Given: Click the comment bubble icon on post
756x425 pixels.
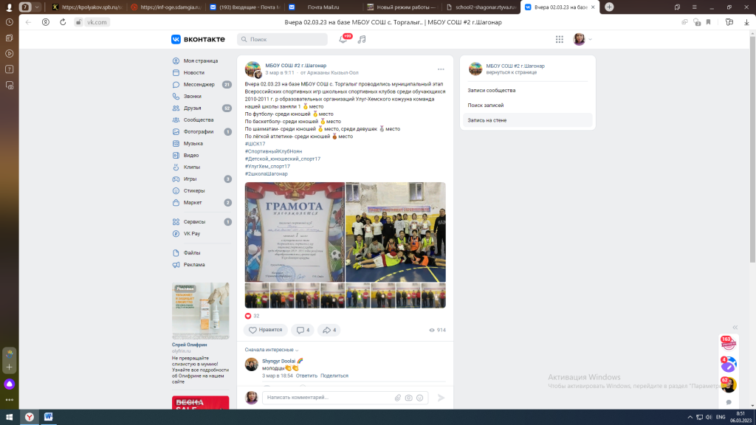Looking at the screenshot, I should [x=301, y=330].
